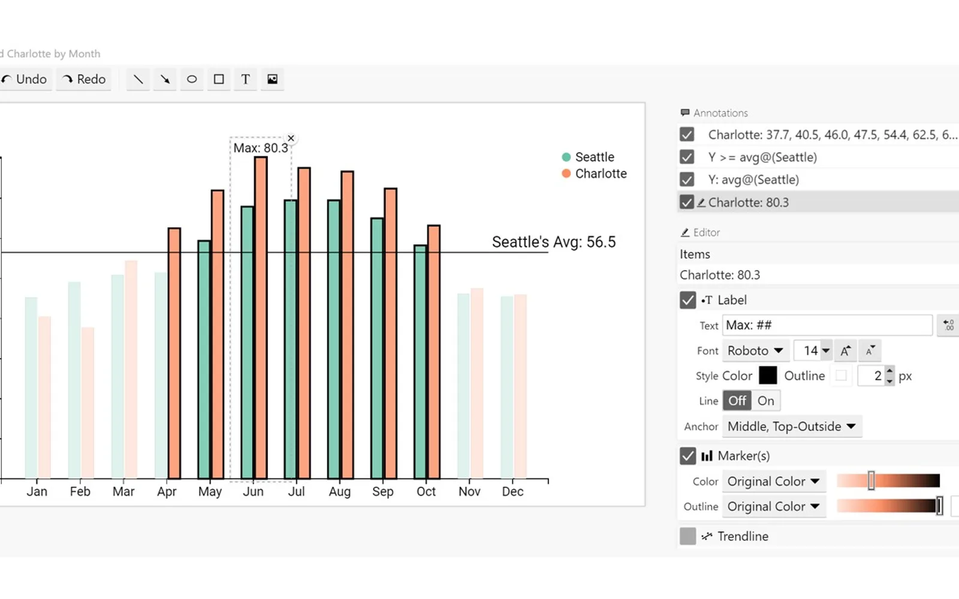Select the text annotation tool
Image resolution: width=959 pixels, height=599 pixels.
(x=246, y=79)
